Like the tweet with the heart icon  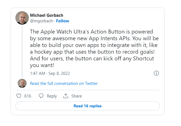[19, 96]
